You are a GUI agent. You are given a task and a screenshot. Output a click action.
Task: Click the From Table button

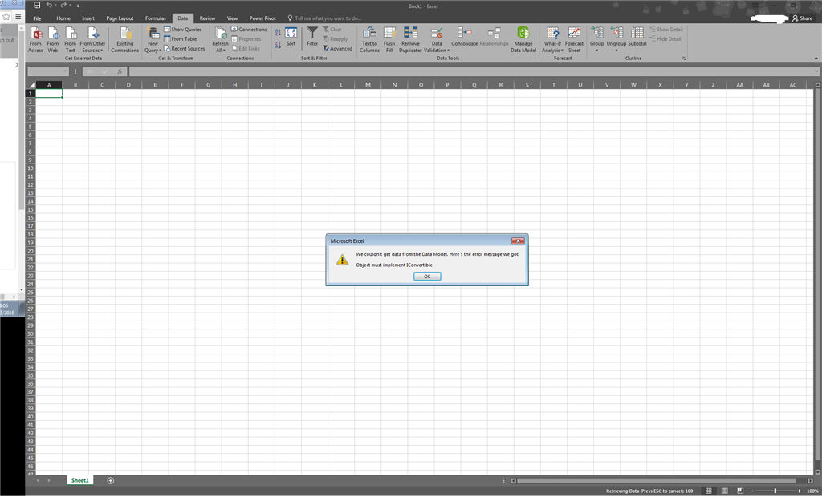coord(181,38)
